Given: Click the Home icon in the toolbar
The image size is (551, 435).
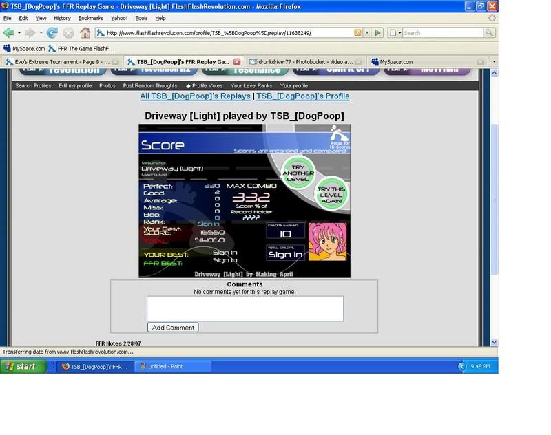Looking at the screenshot, I should point(85,32).
